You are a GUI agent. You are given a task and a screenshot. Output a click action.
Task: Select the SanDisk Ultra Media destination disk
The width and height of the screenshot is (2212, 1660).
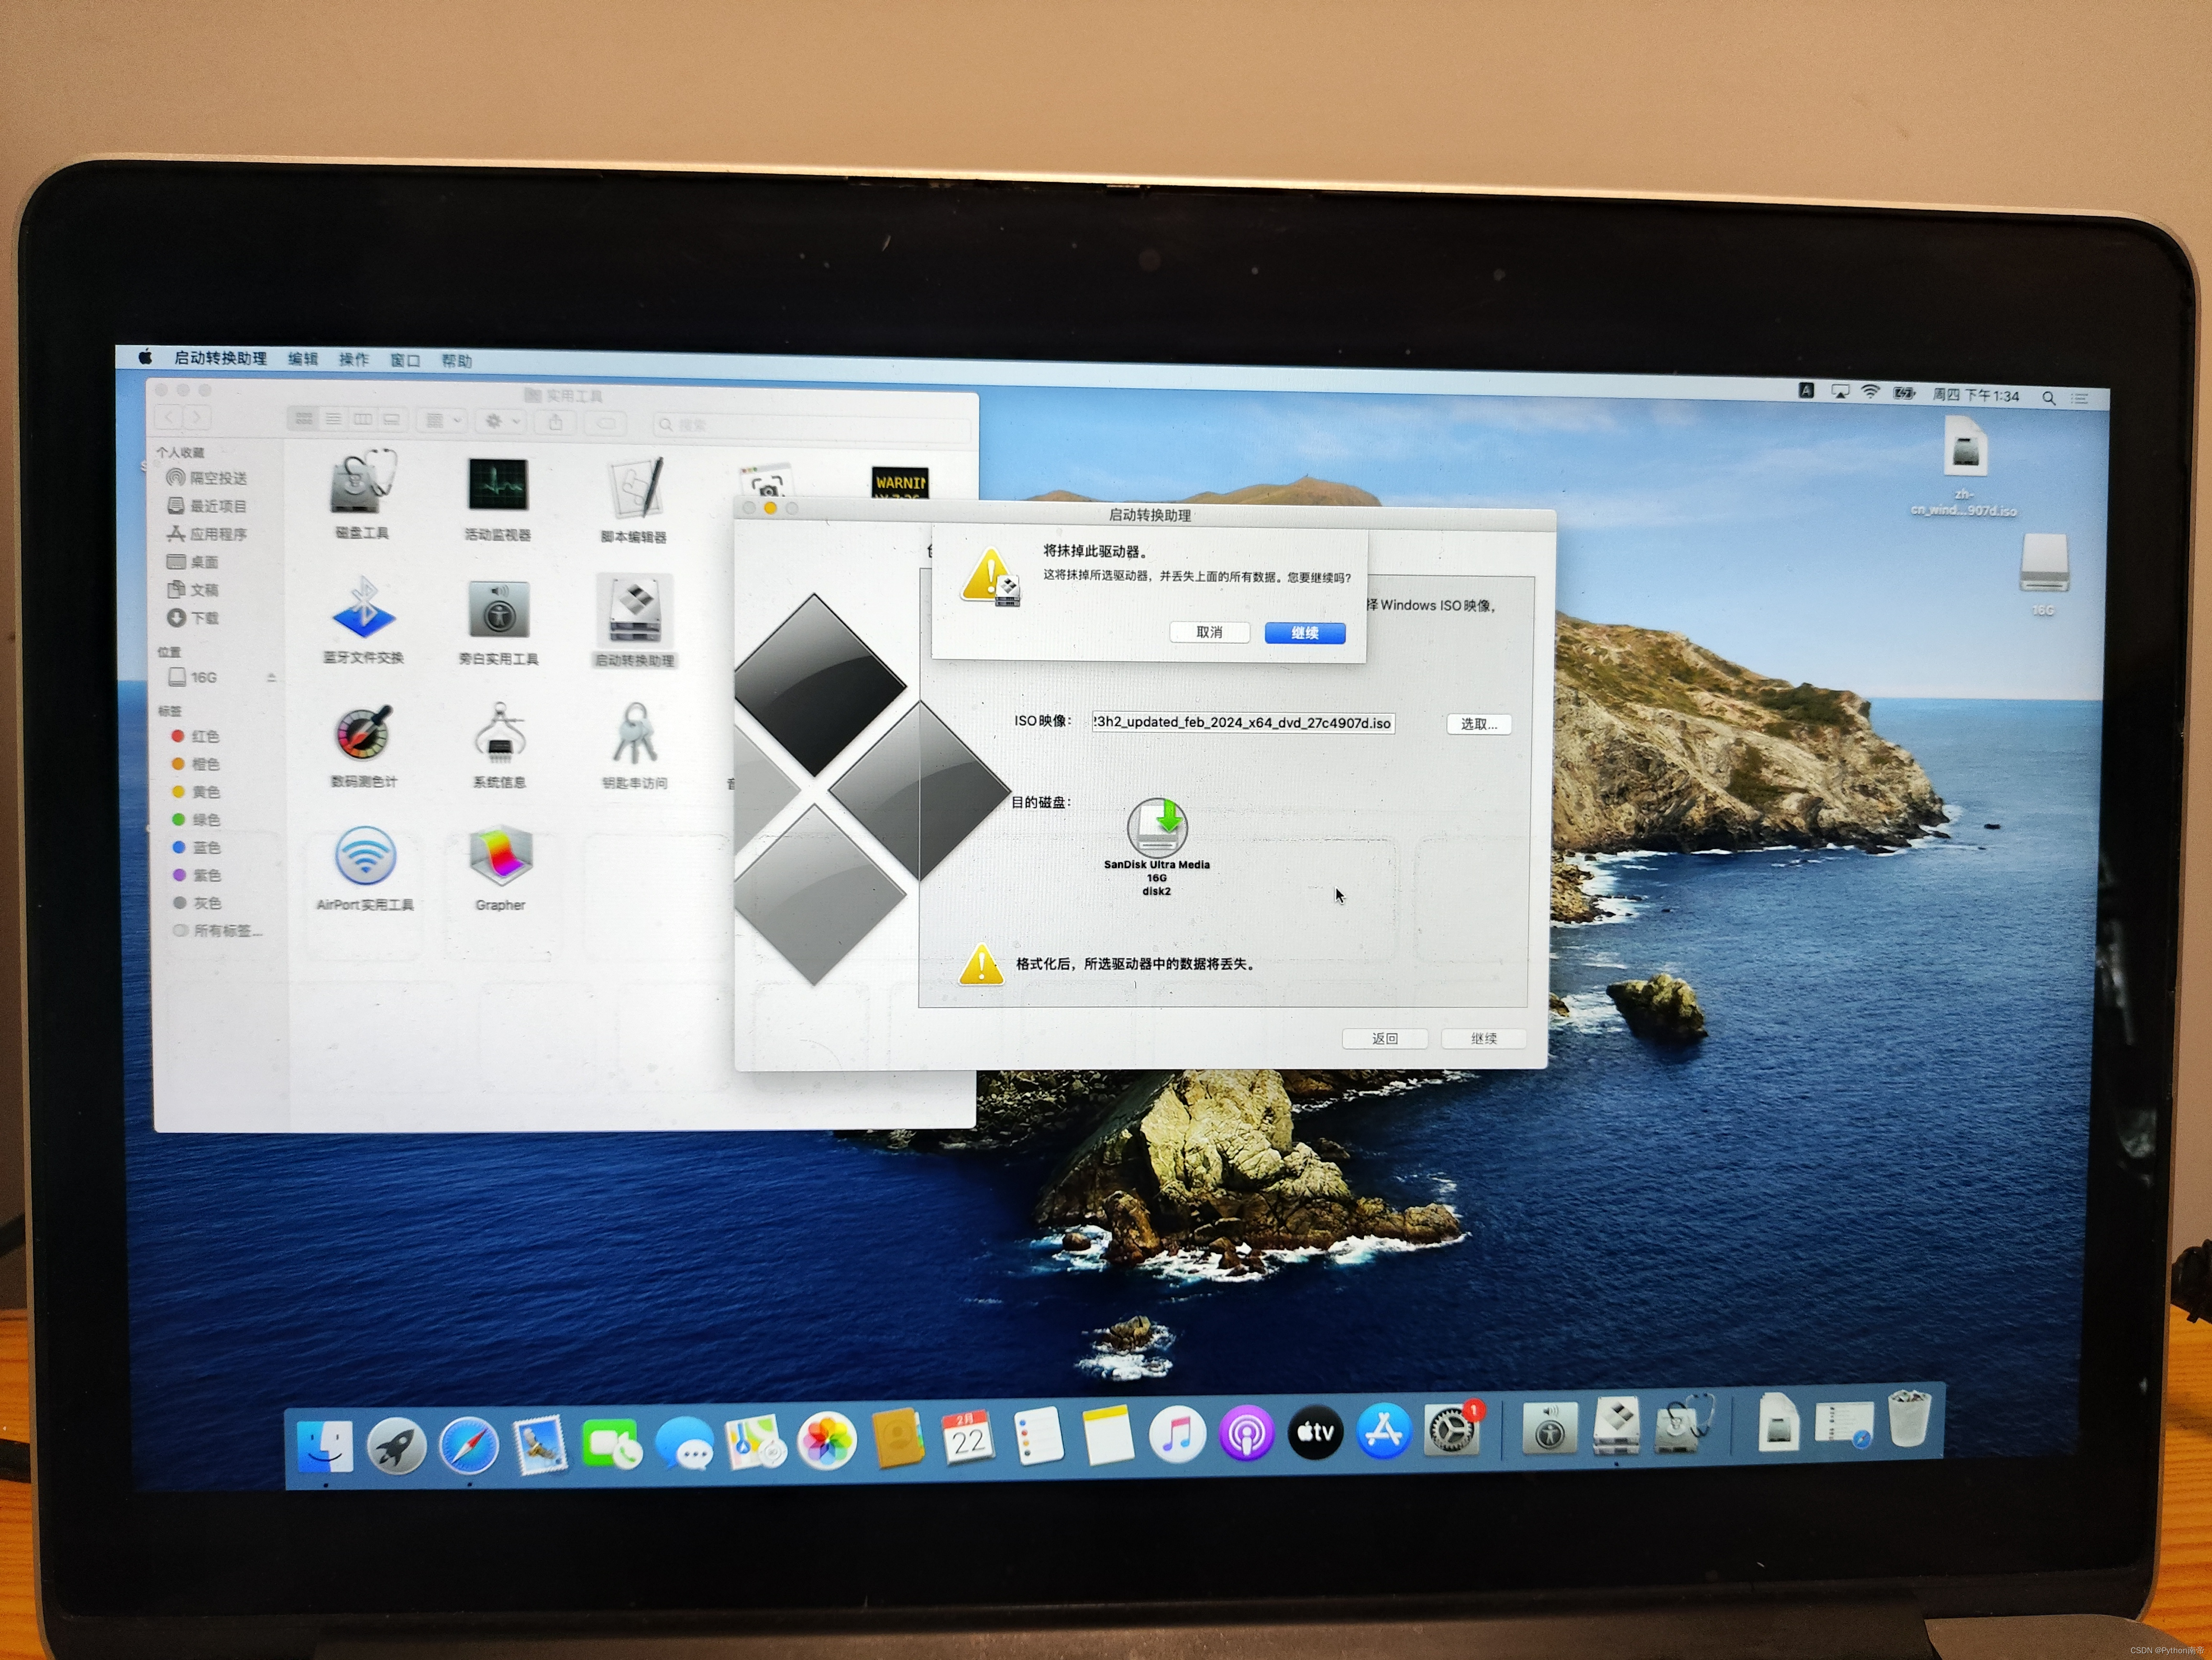[x=1157, y=846]
